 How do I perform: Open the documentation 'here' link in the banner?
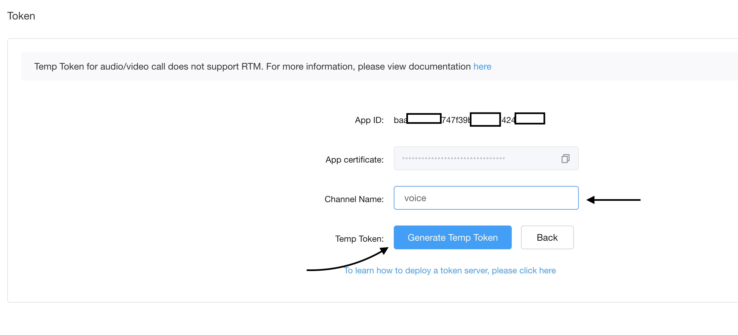(482, 67)
